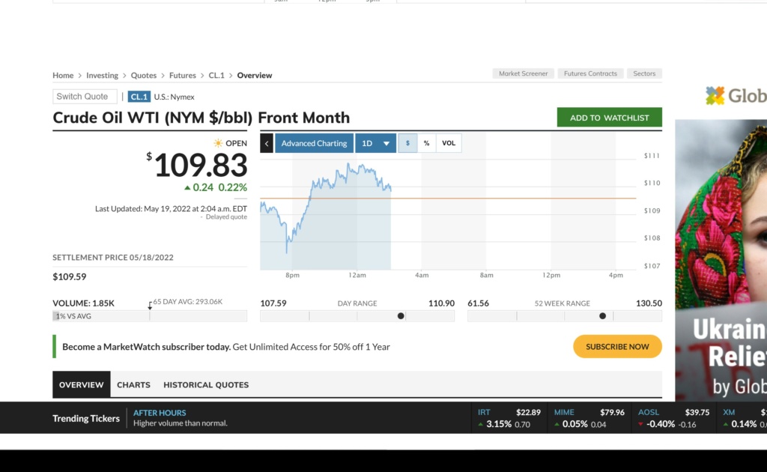Click the Crude Oil WTI title
The height and width of the screenshot is (472, 767).
click(201, 118)
